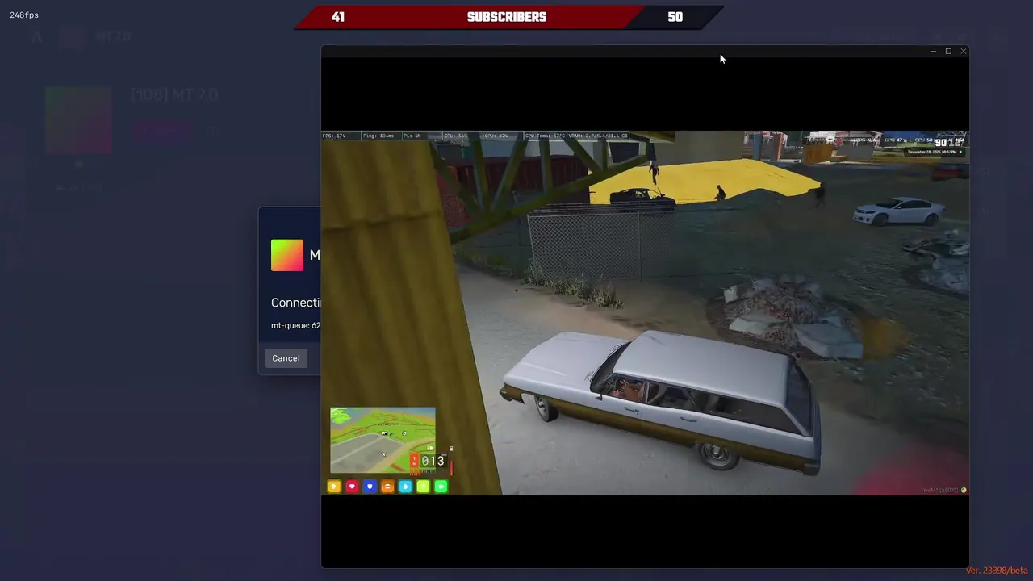The width and height of the screenshot is (1033, 581).
Task: Click the subscriber goal number 50
Action: 675,17
